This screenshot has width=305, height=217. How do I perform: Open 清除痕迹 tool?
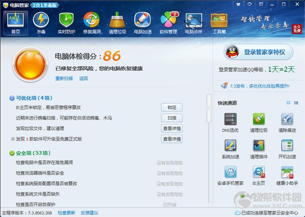point(287,123)
